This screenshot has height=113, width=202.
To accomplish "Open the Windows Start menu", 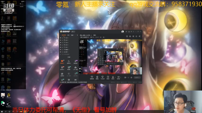I will tap(2, 112).
